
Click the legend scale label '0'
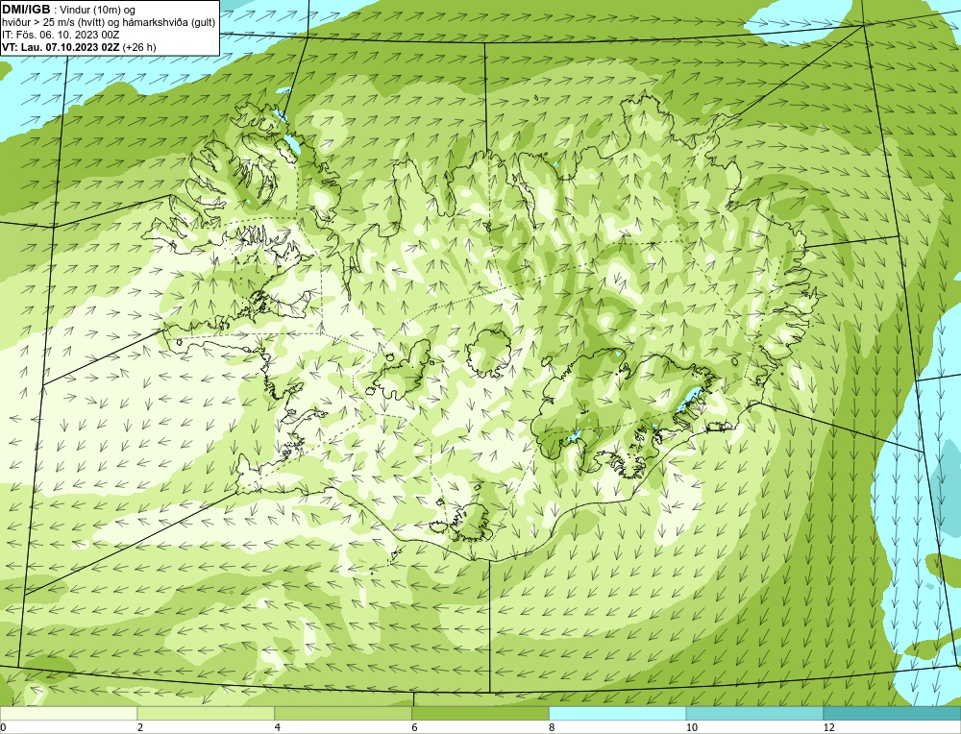3,728
